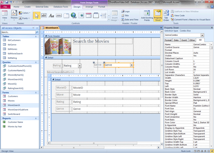The width and height of the screenshot is (214, 153).
Task: Click the Add Existing Fields icon
Action: click(147, 16)
